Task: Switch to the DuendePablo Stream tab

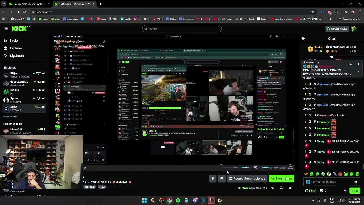Action: point(29,4)
